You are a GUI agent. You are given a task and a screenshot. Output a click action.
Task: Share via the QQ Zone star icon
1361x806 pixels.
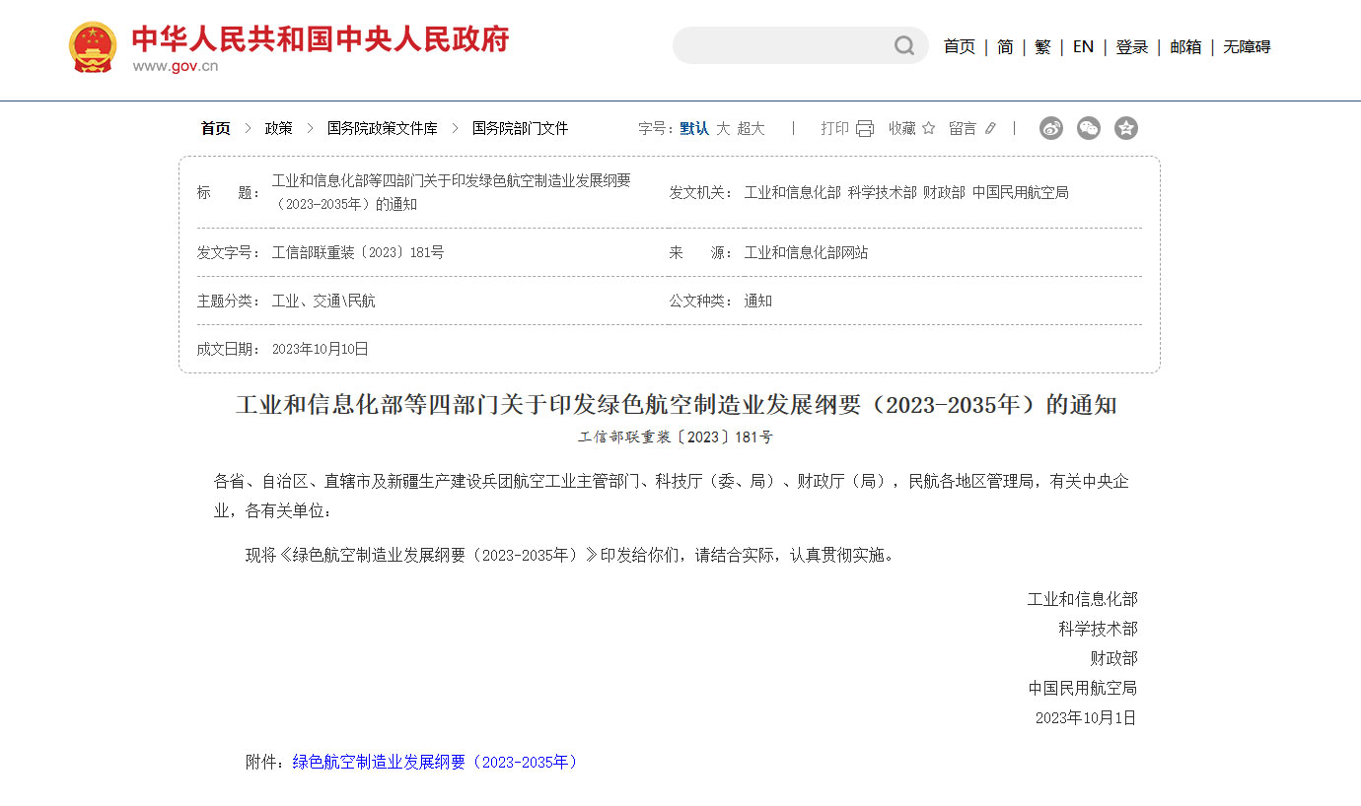pos(1126,128)
